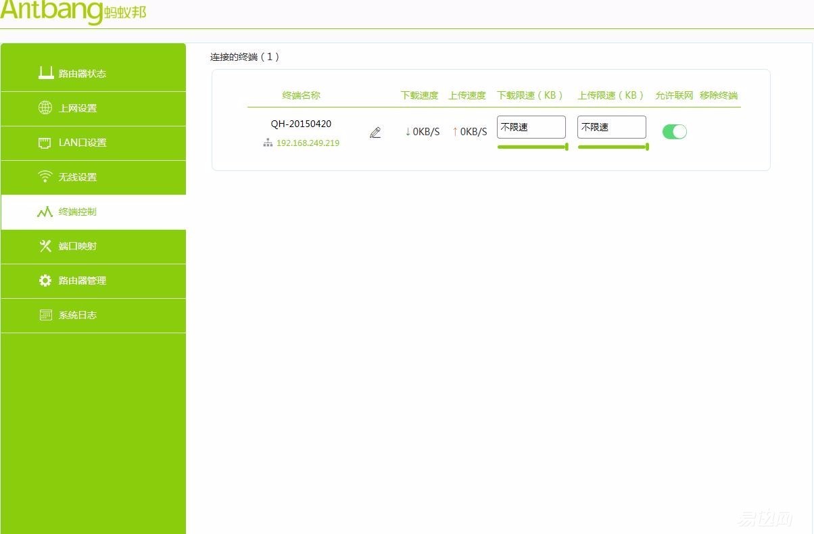Image resolution: width=814 pixels, height=534 pixels.
Task: Open 端口映射 port mapping page
Action: tap(93, 246)
